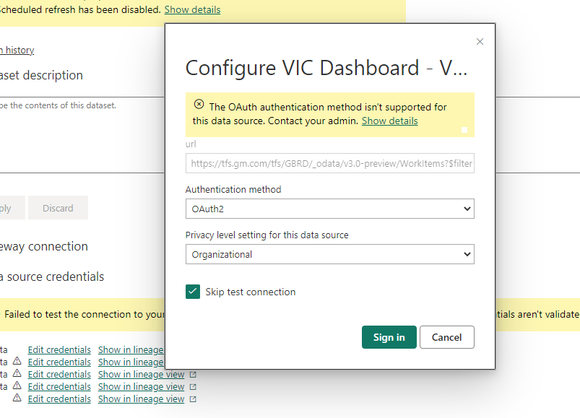Click the url input field
Viewport: 580px width, 418px height.
[329, 163]
